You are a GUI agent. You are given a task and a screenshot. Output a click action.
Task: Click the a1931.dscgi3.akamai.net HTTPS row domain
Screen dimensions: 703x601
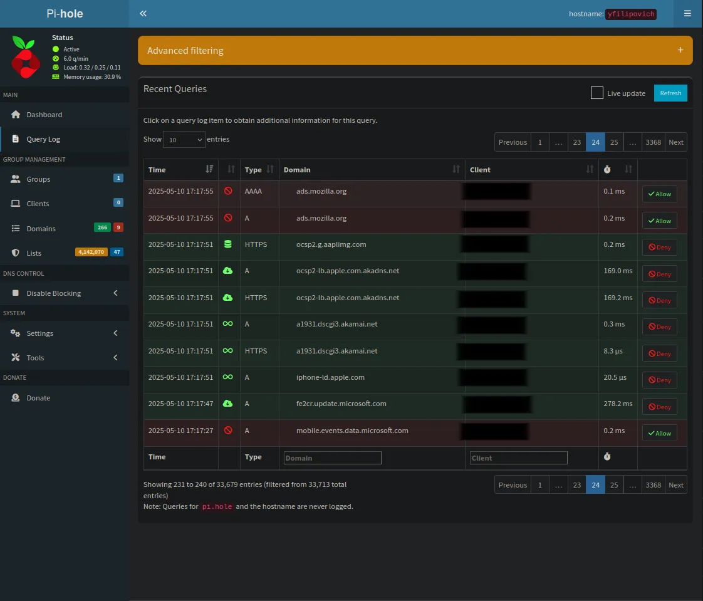[336, 351]
